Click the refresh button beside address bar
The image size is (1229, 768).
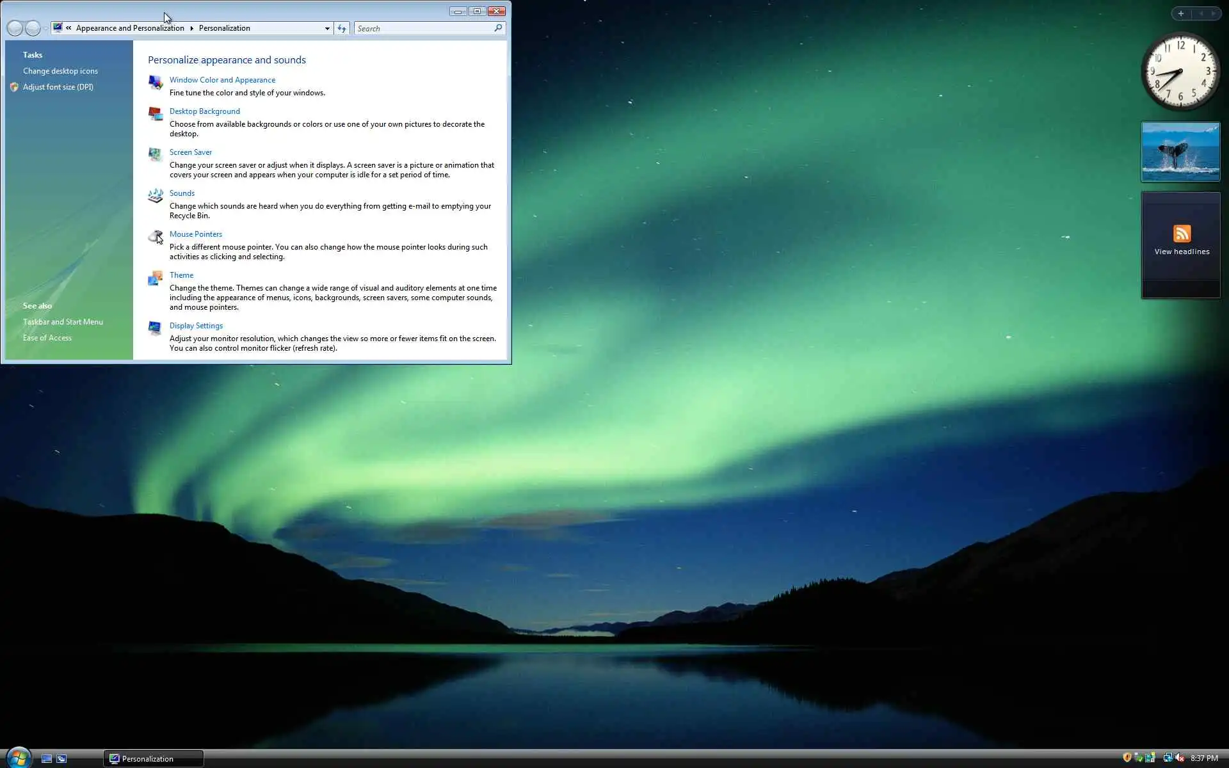pyautogui.click(x=342, y=28)
